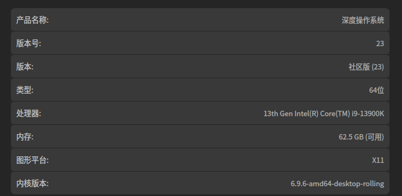Click the 处理器 label
This screenshot has width=402, height=196.
point(29,113)
